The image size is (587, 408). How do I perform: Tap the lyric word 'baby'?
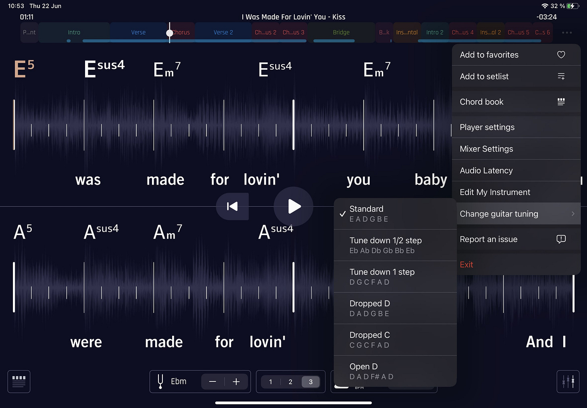431,180
